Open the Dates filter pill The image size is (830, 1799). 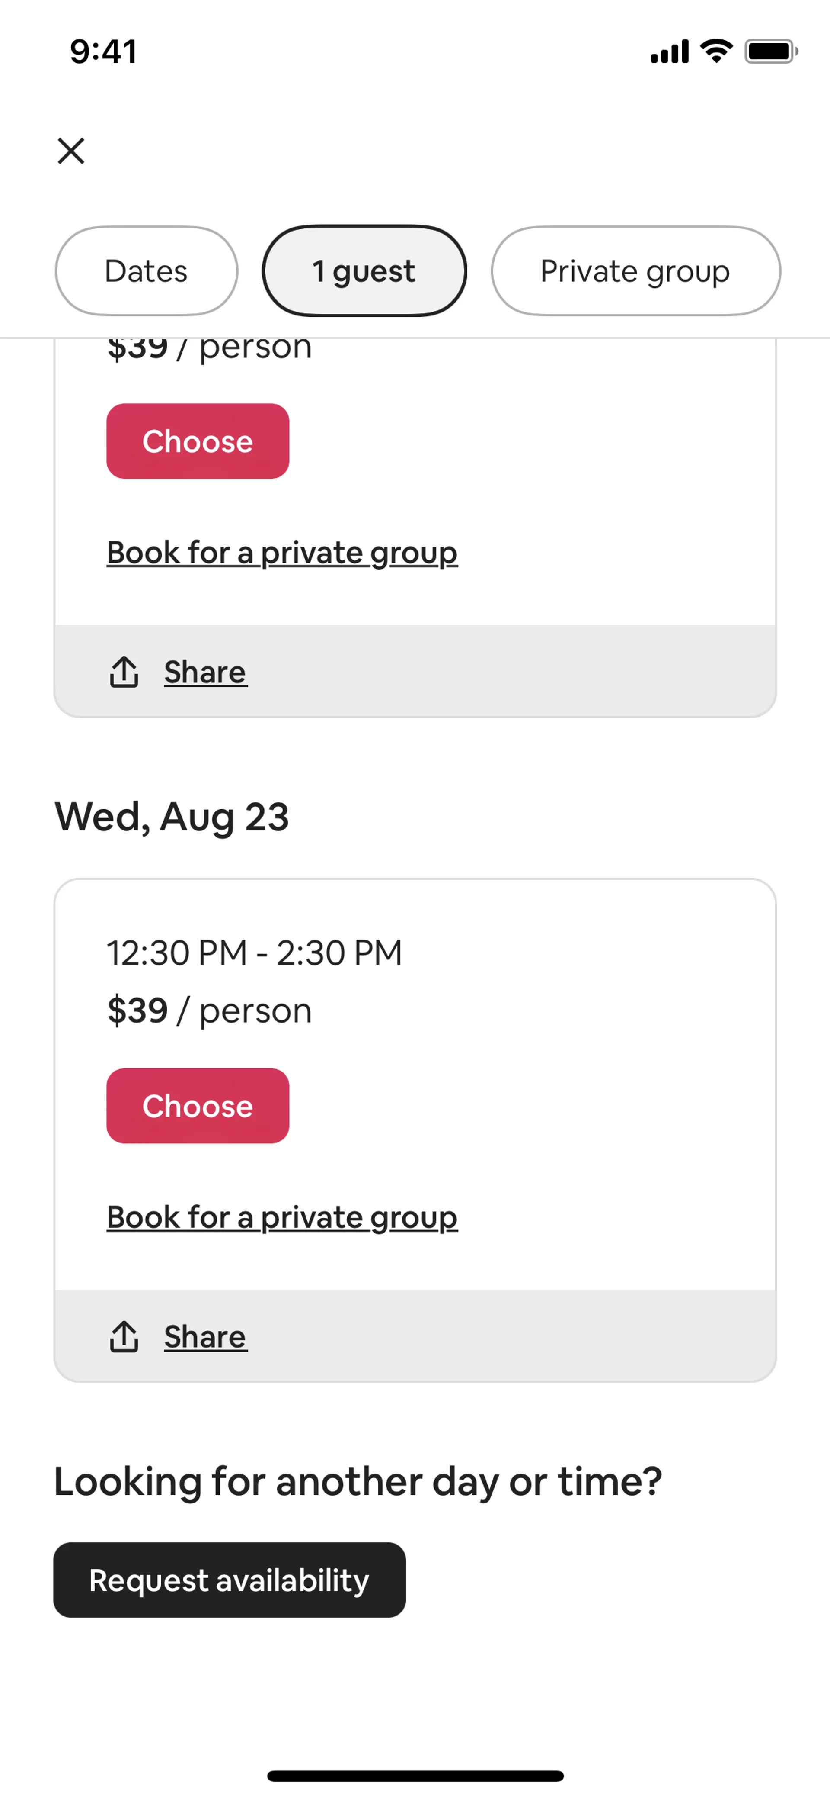click(146, 271)
